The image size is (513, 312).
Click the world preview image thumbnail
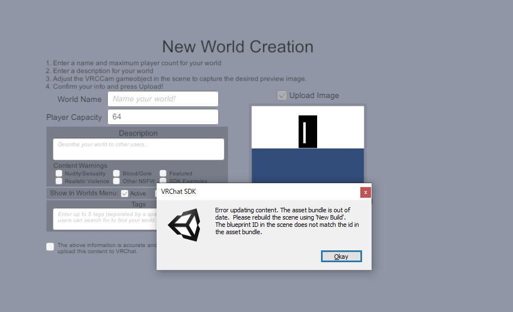(308, 145)
